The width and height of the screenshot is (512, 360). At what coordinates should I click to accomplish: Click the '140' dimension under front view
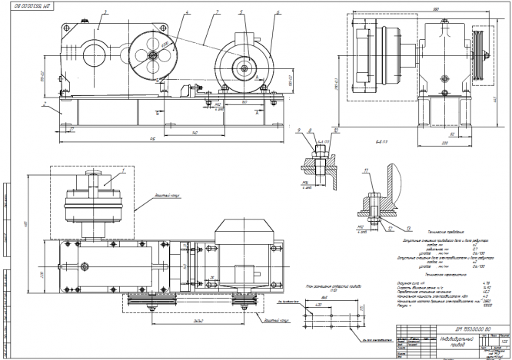pos(195,133)
